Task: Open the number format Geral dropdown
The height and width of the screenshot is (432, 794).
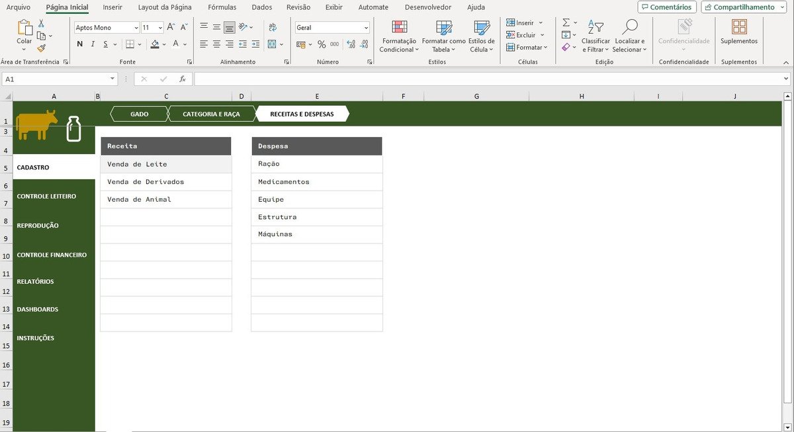Action: click(x=366, y=28)
